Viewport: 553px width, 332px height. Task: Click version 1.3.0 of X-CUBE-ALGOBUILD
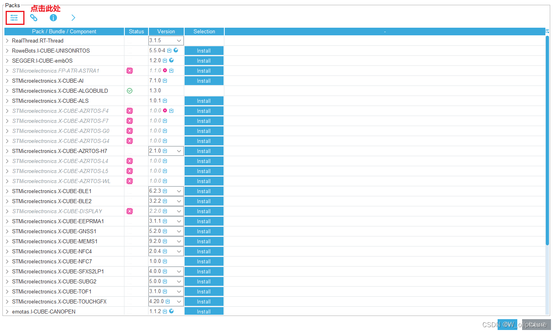155,91
